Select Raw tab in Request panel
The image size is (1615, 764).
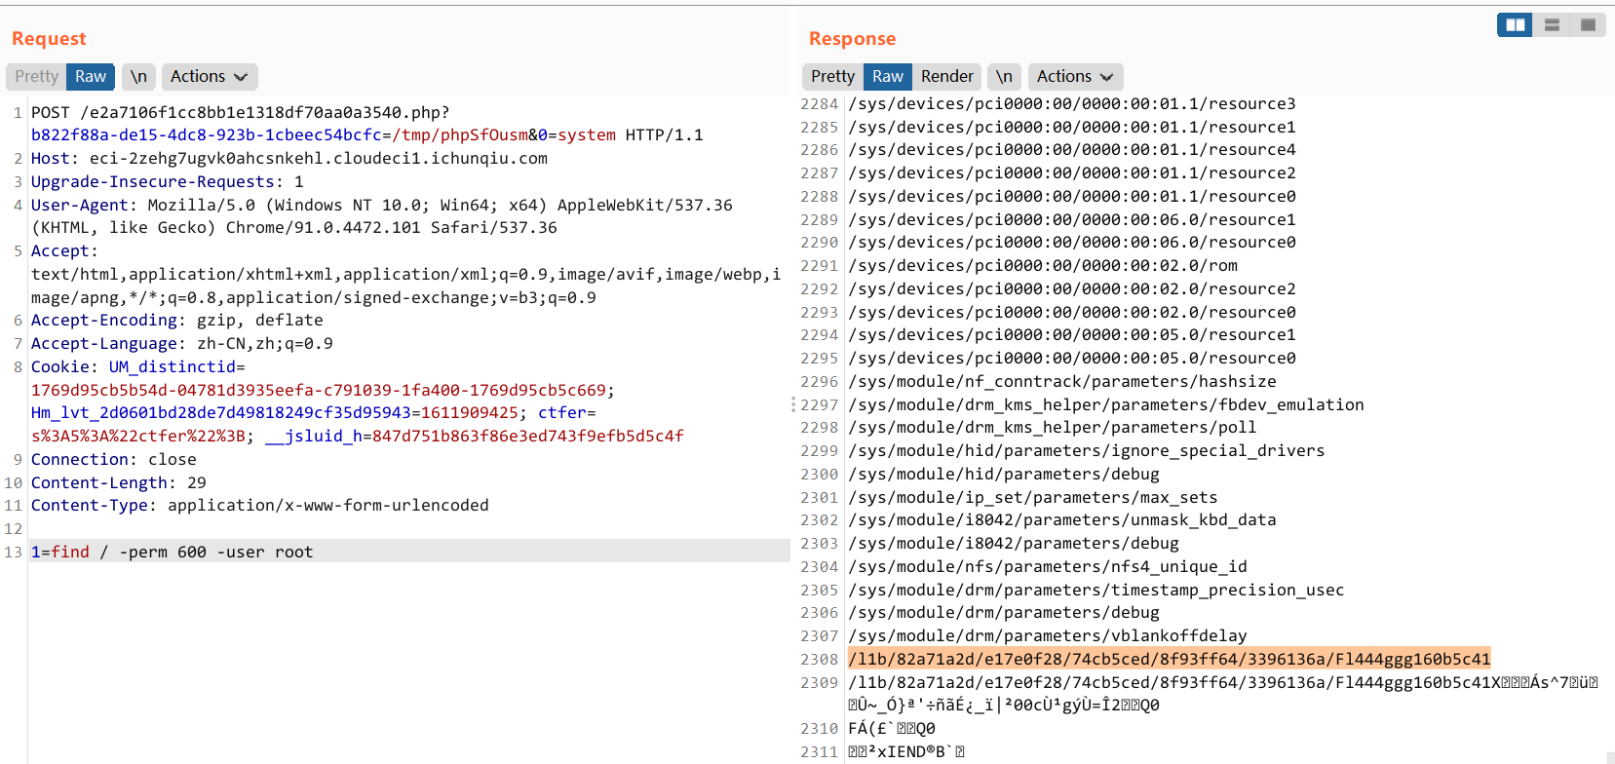point(91,76)
